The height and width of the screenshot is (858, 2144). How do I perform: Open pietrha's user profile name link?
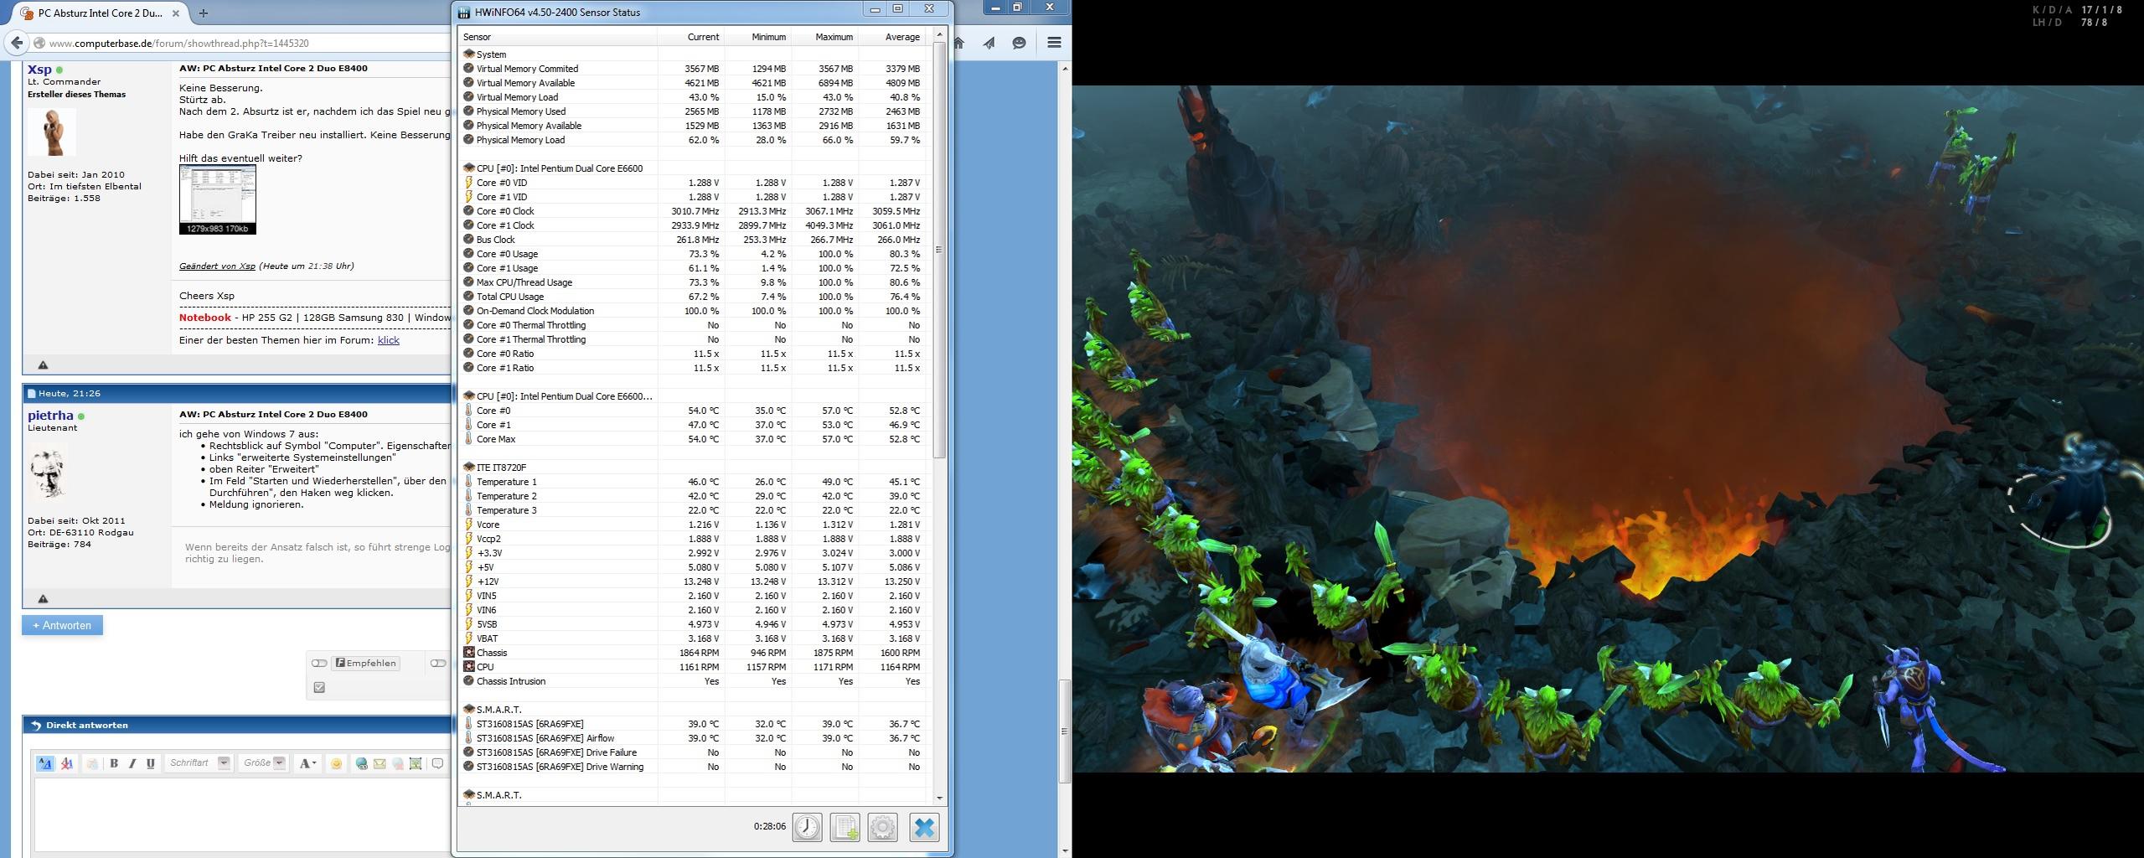50,416
